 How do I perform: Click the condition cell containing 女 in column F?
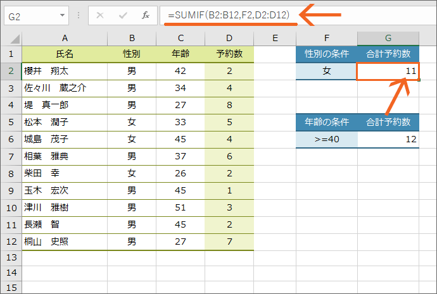point(327,71)
